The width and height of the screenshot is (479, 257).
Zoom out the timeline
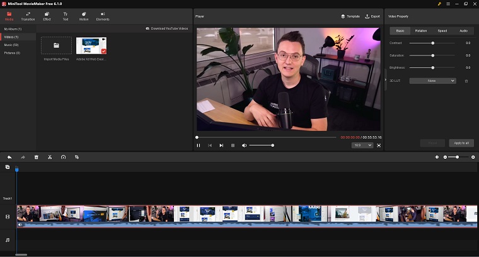point(445,157)
